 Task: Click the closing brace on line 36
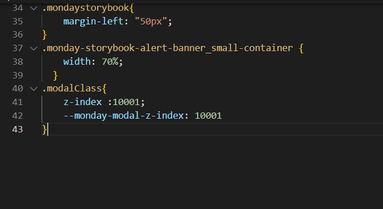click(44, 35)
